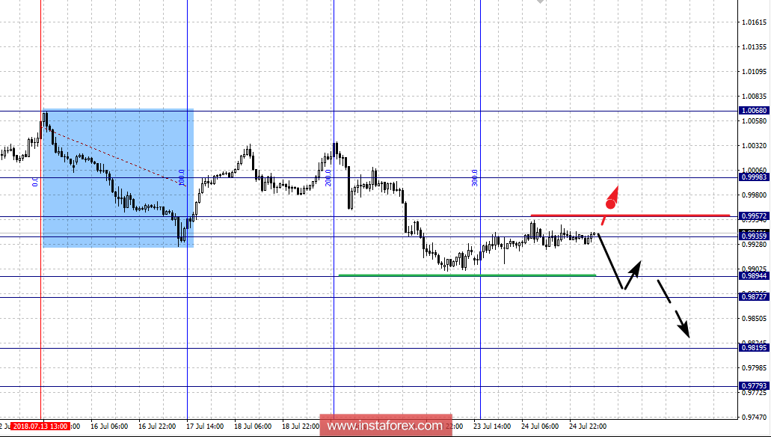Image resolution: width=771 pixels, height=437 pixels.
Task: Click the 0.99800 price scale value
Action: click(755, 195)
